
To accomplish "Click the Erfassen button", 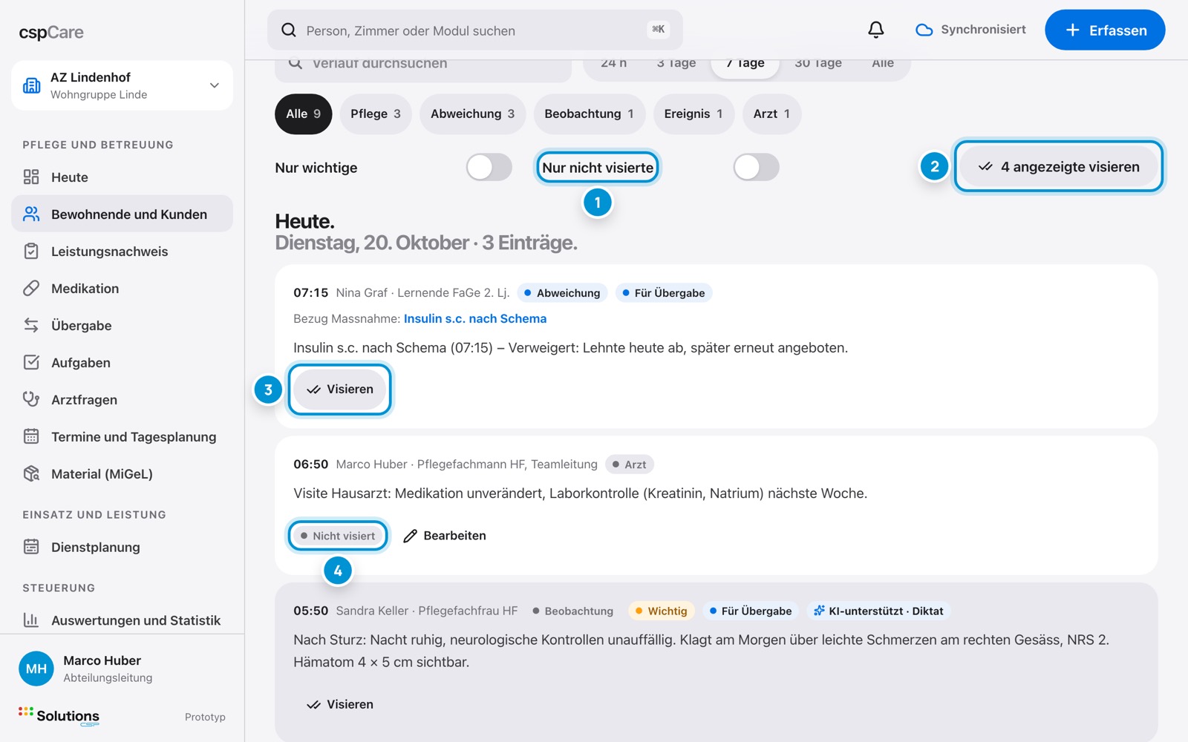I will pyautogui.click(x=1105, y=30).
